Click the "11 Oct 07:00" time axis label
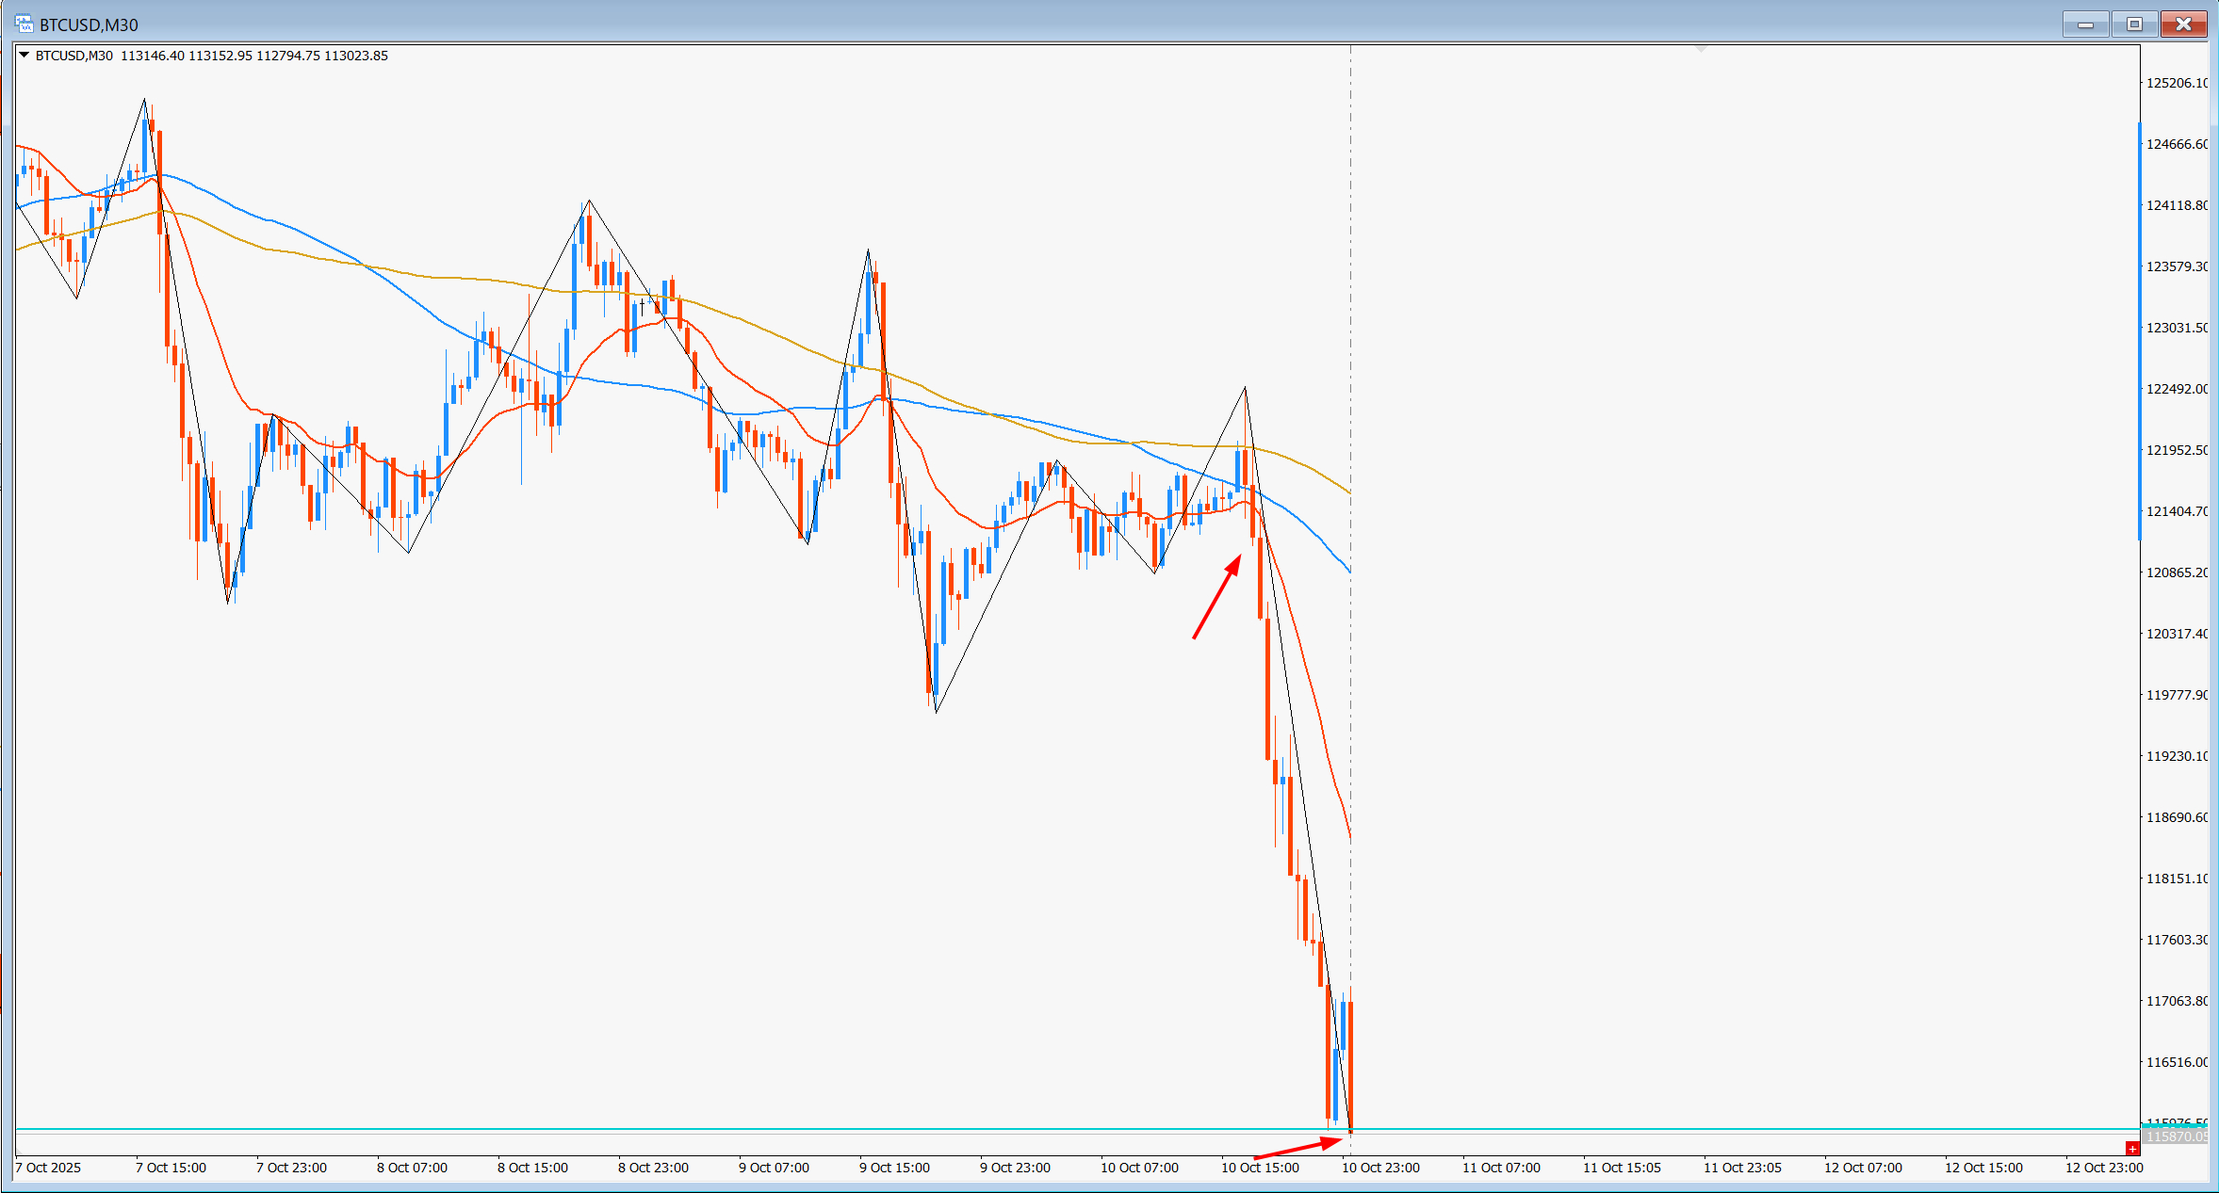This screenshot has height=1193, width=2219. [x=1502, y=1168]
